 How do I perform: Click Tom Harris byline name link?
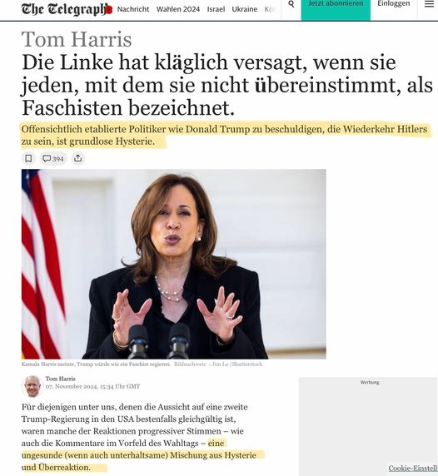coord(61,379)
